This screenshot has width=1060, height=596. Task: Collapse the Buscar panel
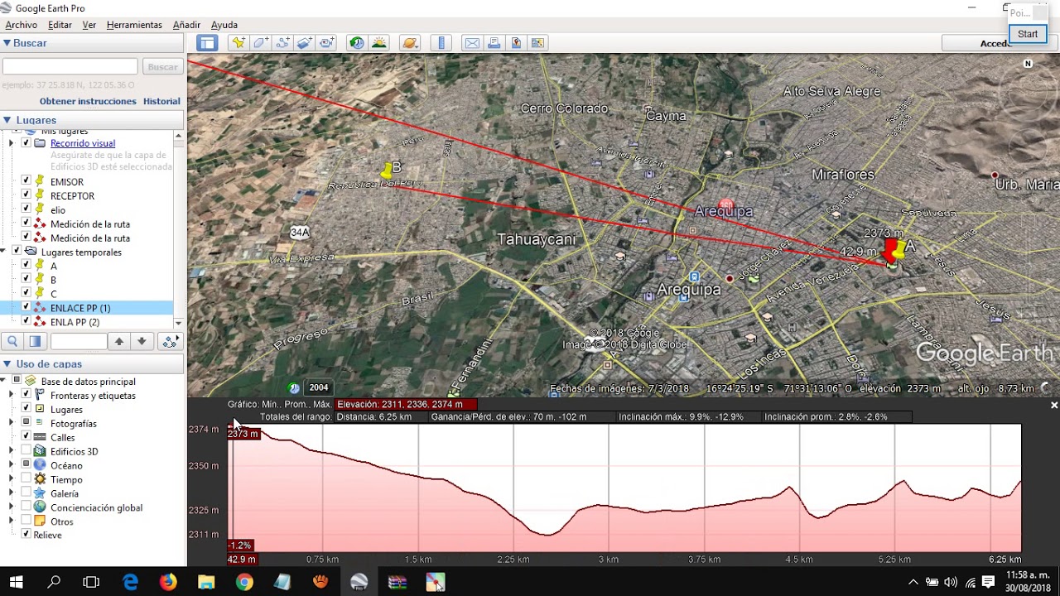[x=7, y=43]
